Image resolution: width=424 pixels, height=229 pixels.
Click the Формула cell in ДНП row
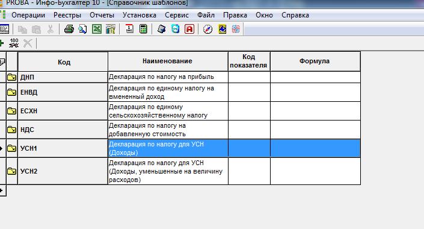coord(315,77)
